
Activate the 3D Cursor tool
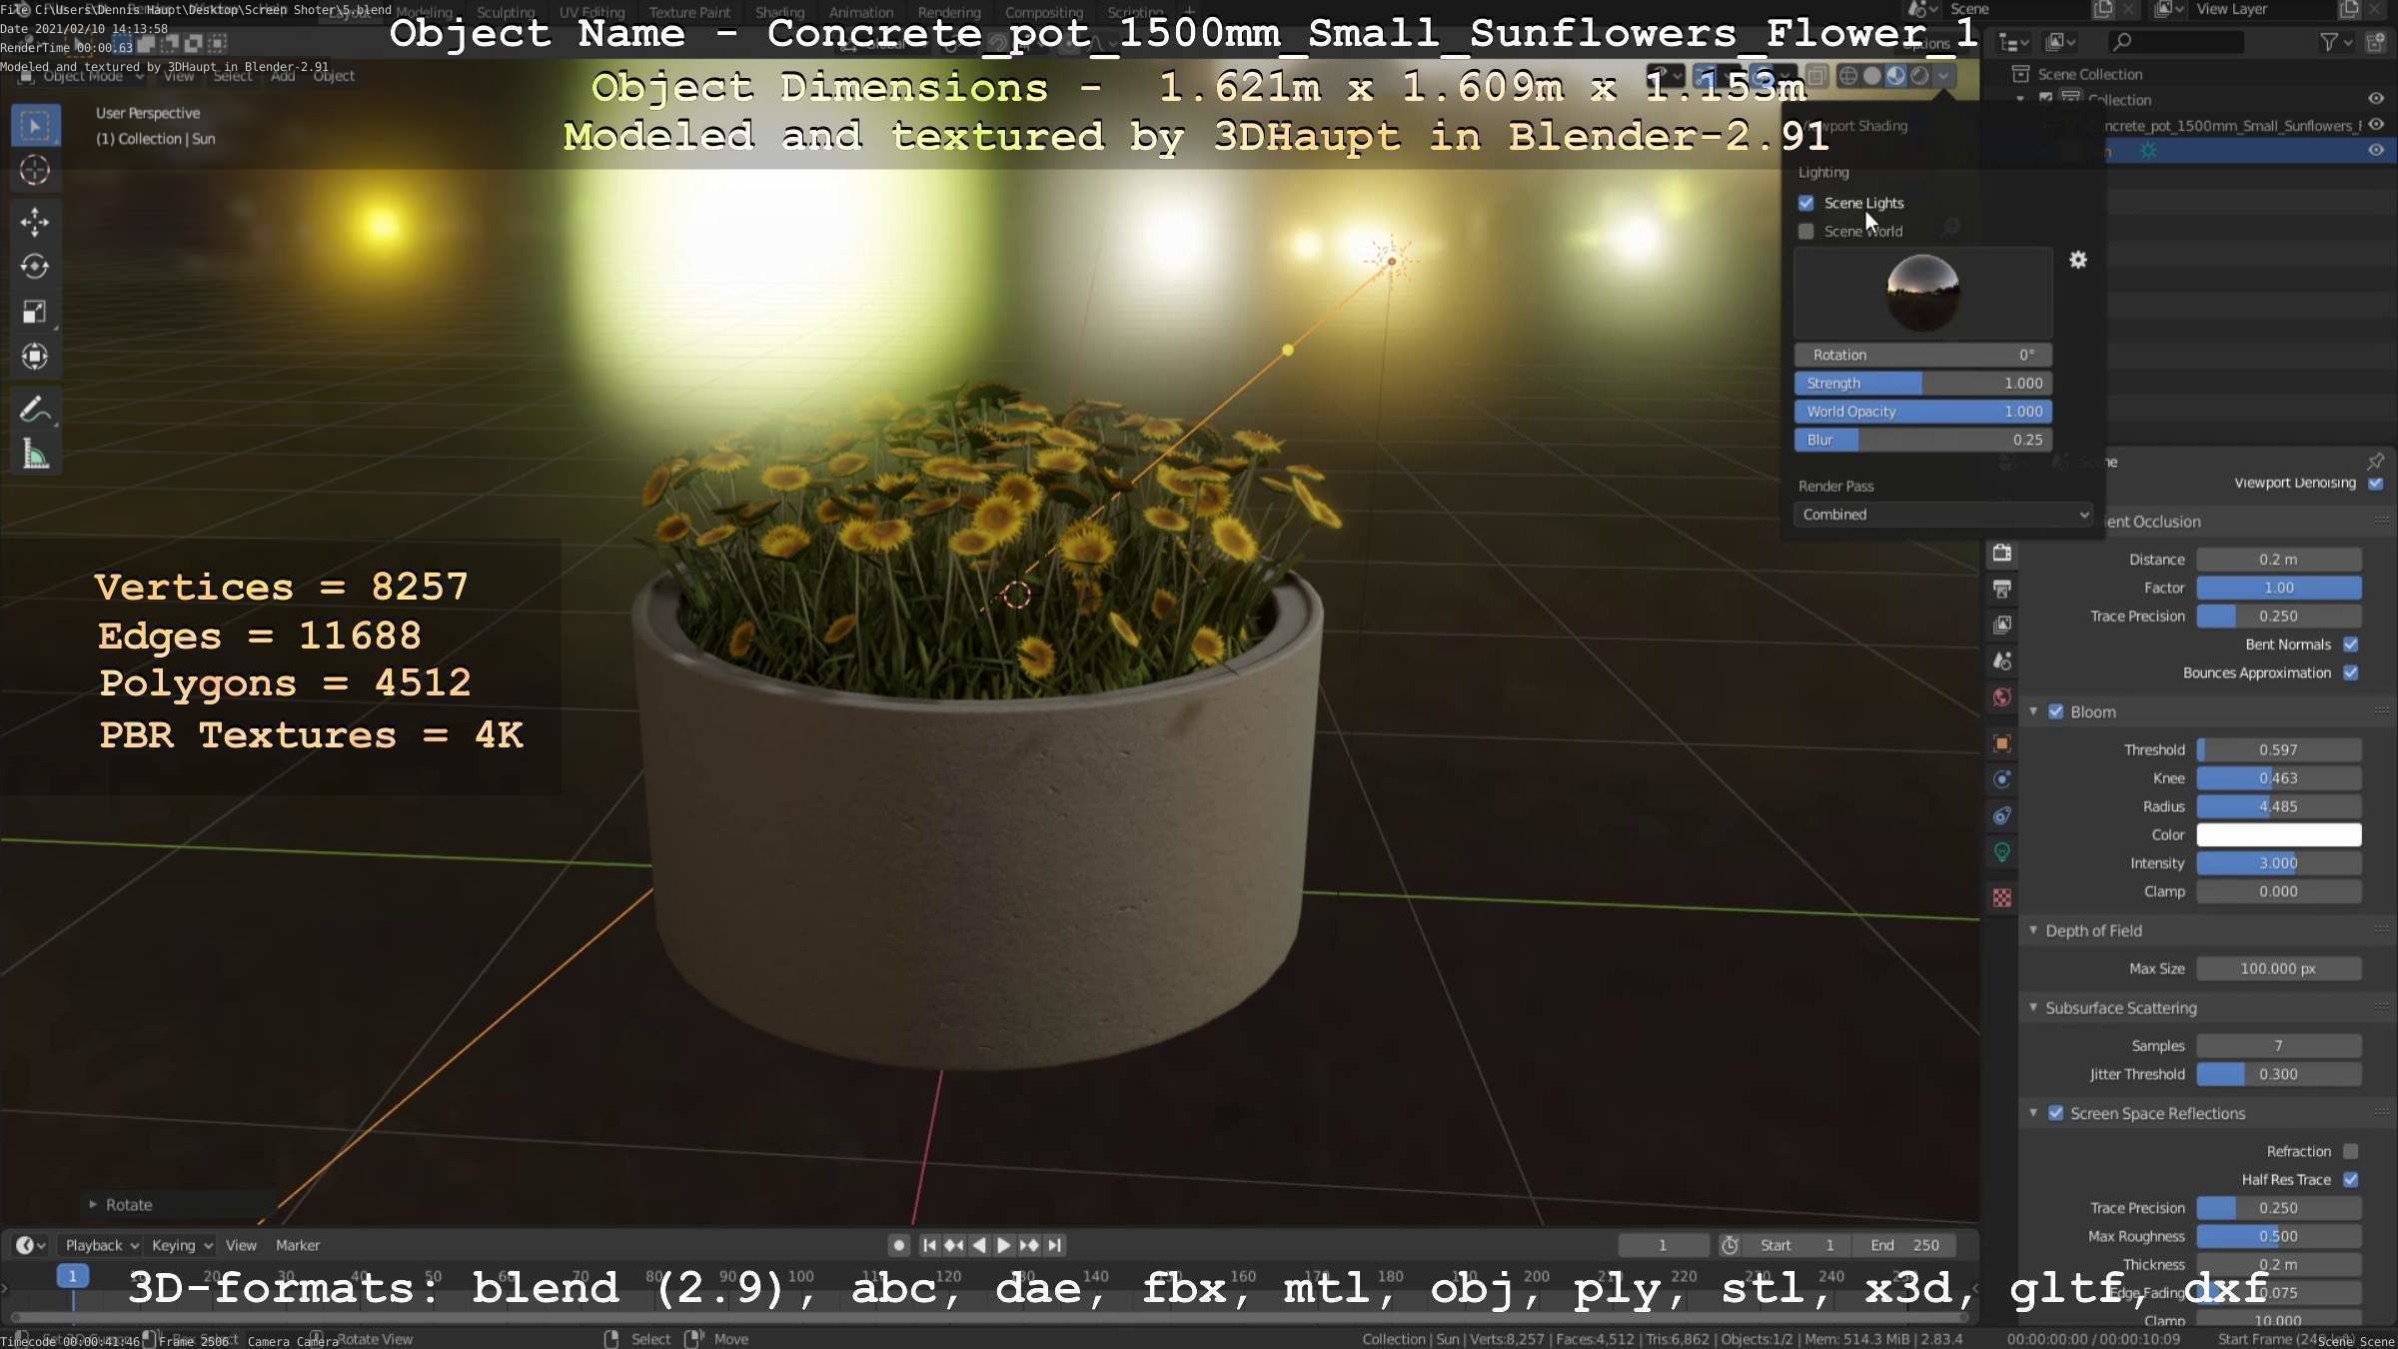point(35,171)
